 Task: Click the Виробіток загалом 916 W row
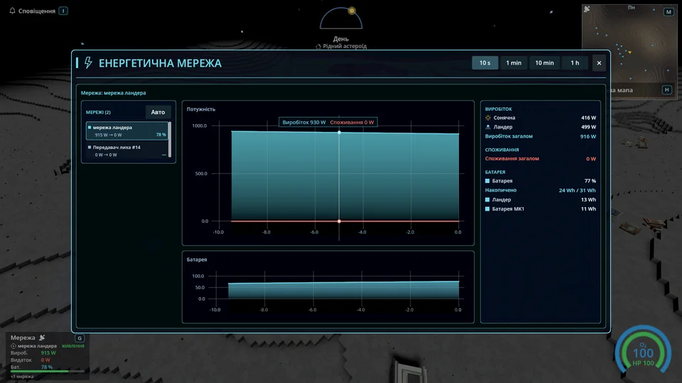point(540,136)
